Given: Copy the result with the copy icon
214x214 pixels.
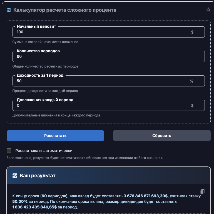Looking at the screenshot, I should [202, 191].
